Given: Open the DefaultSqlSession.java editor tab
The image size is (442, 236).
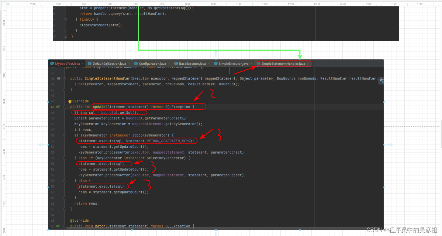Looking at the screenshot, I should pos(109,64).
